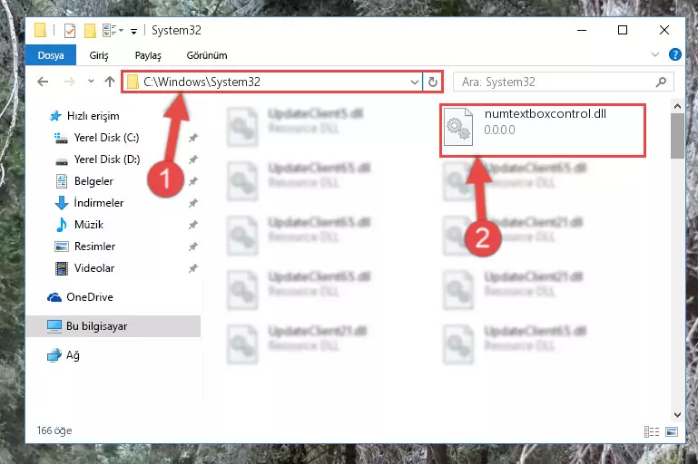The image size is (698, 464).
Task: Select the numtextboxcontrol.dll file
Action: pyautogui.click(x=543, y=130)
